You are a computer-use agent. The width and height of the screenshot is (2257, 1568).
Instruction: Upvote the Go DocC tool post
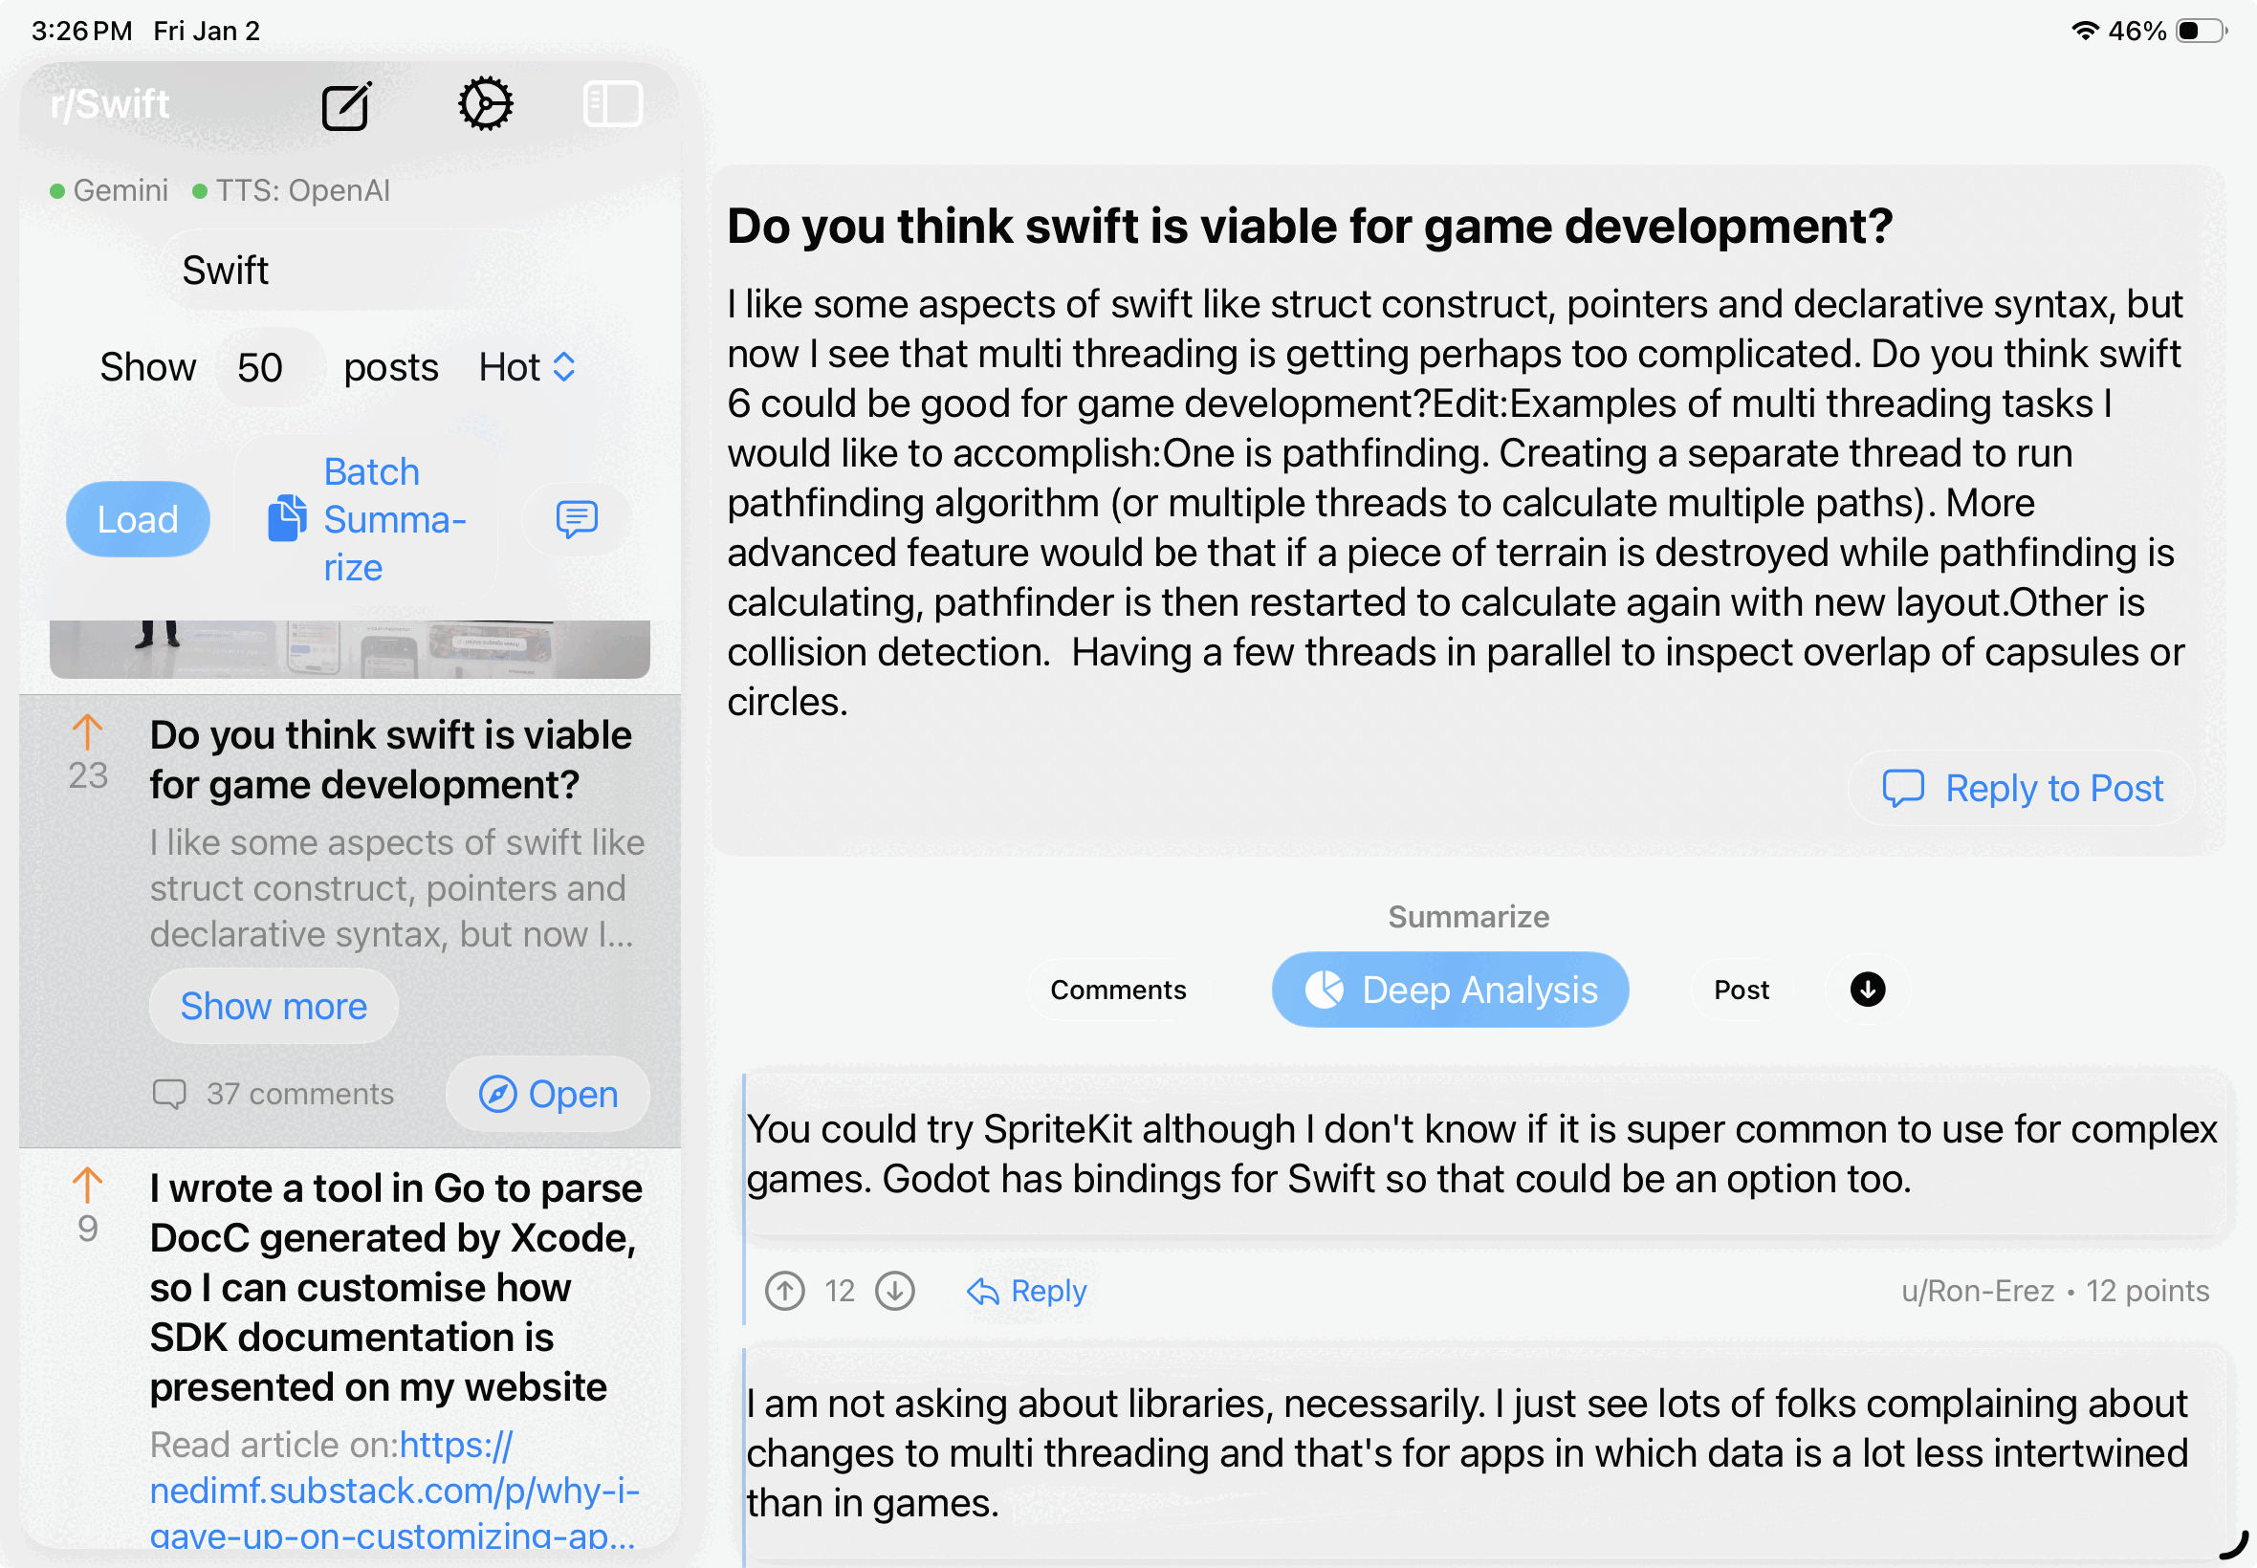(87, 1186)
